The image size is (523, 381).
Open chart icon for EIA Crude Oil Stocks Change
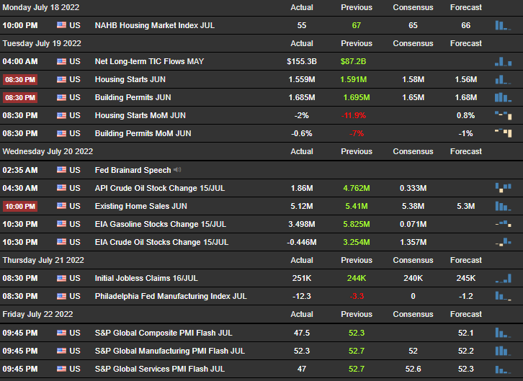[503, 242]
